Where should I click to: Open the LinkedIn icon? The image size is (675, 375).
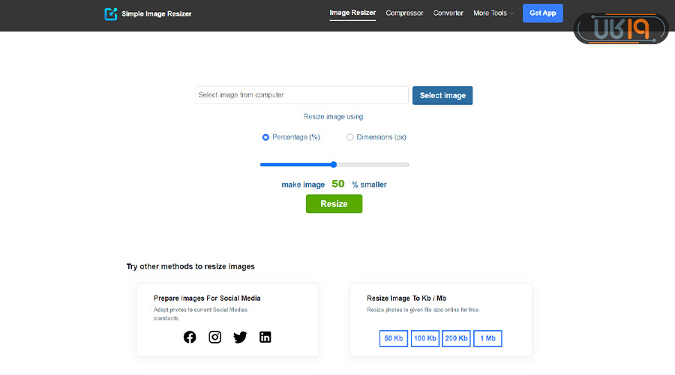pos(265,337)
